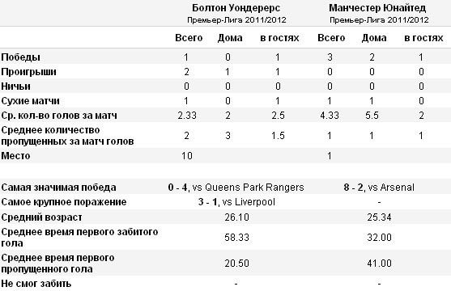Click Manchester United's average age 25.34
Image resolution: width=451 pixels, height=291 pixels.
379,217
